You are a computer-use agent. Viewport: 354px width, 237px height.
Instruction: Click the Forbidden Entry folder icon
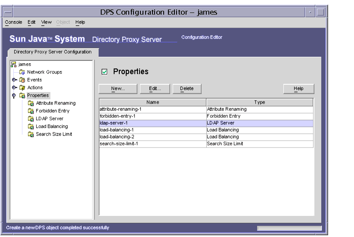point(31,111)
